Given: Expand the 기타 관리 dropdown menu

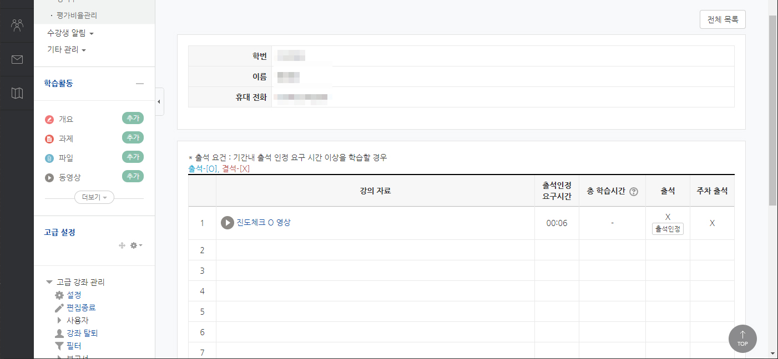Looking at the screenshot, I should (67, 50).
